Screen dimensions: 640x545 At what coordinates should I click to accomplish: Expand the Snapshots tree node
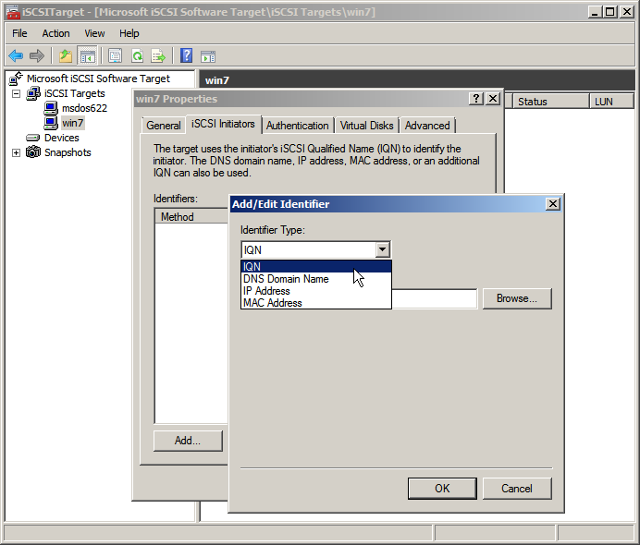pos(16,152)
